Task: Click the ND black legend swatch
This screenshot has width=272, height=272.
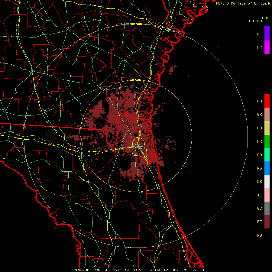Action: (267, 235)
